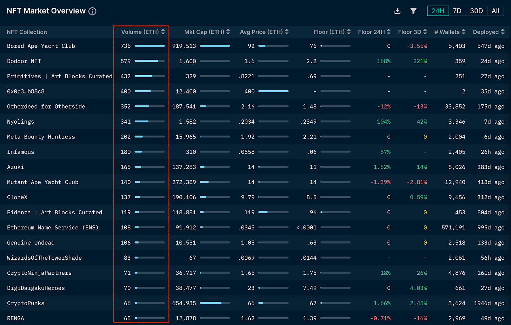
Task: Sort by Avg Price (ETH) column
Action: click(x=264, y=32)
